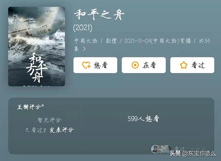Tap the 和平之舟 title text

(x=99, y=14)
